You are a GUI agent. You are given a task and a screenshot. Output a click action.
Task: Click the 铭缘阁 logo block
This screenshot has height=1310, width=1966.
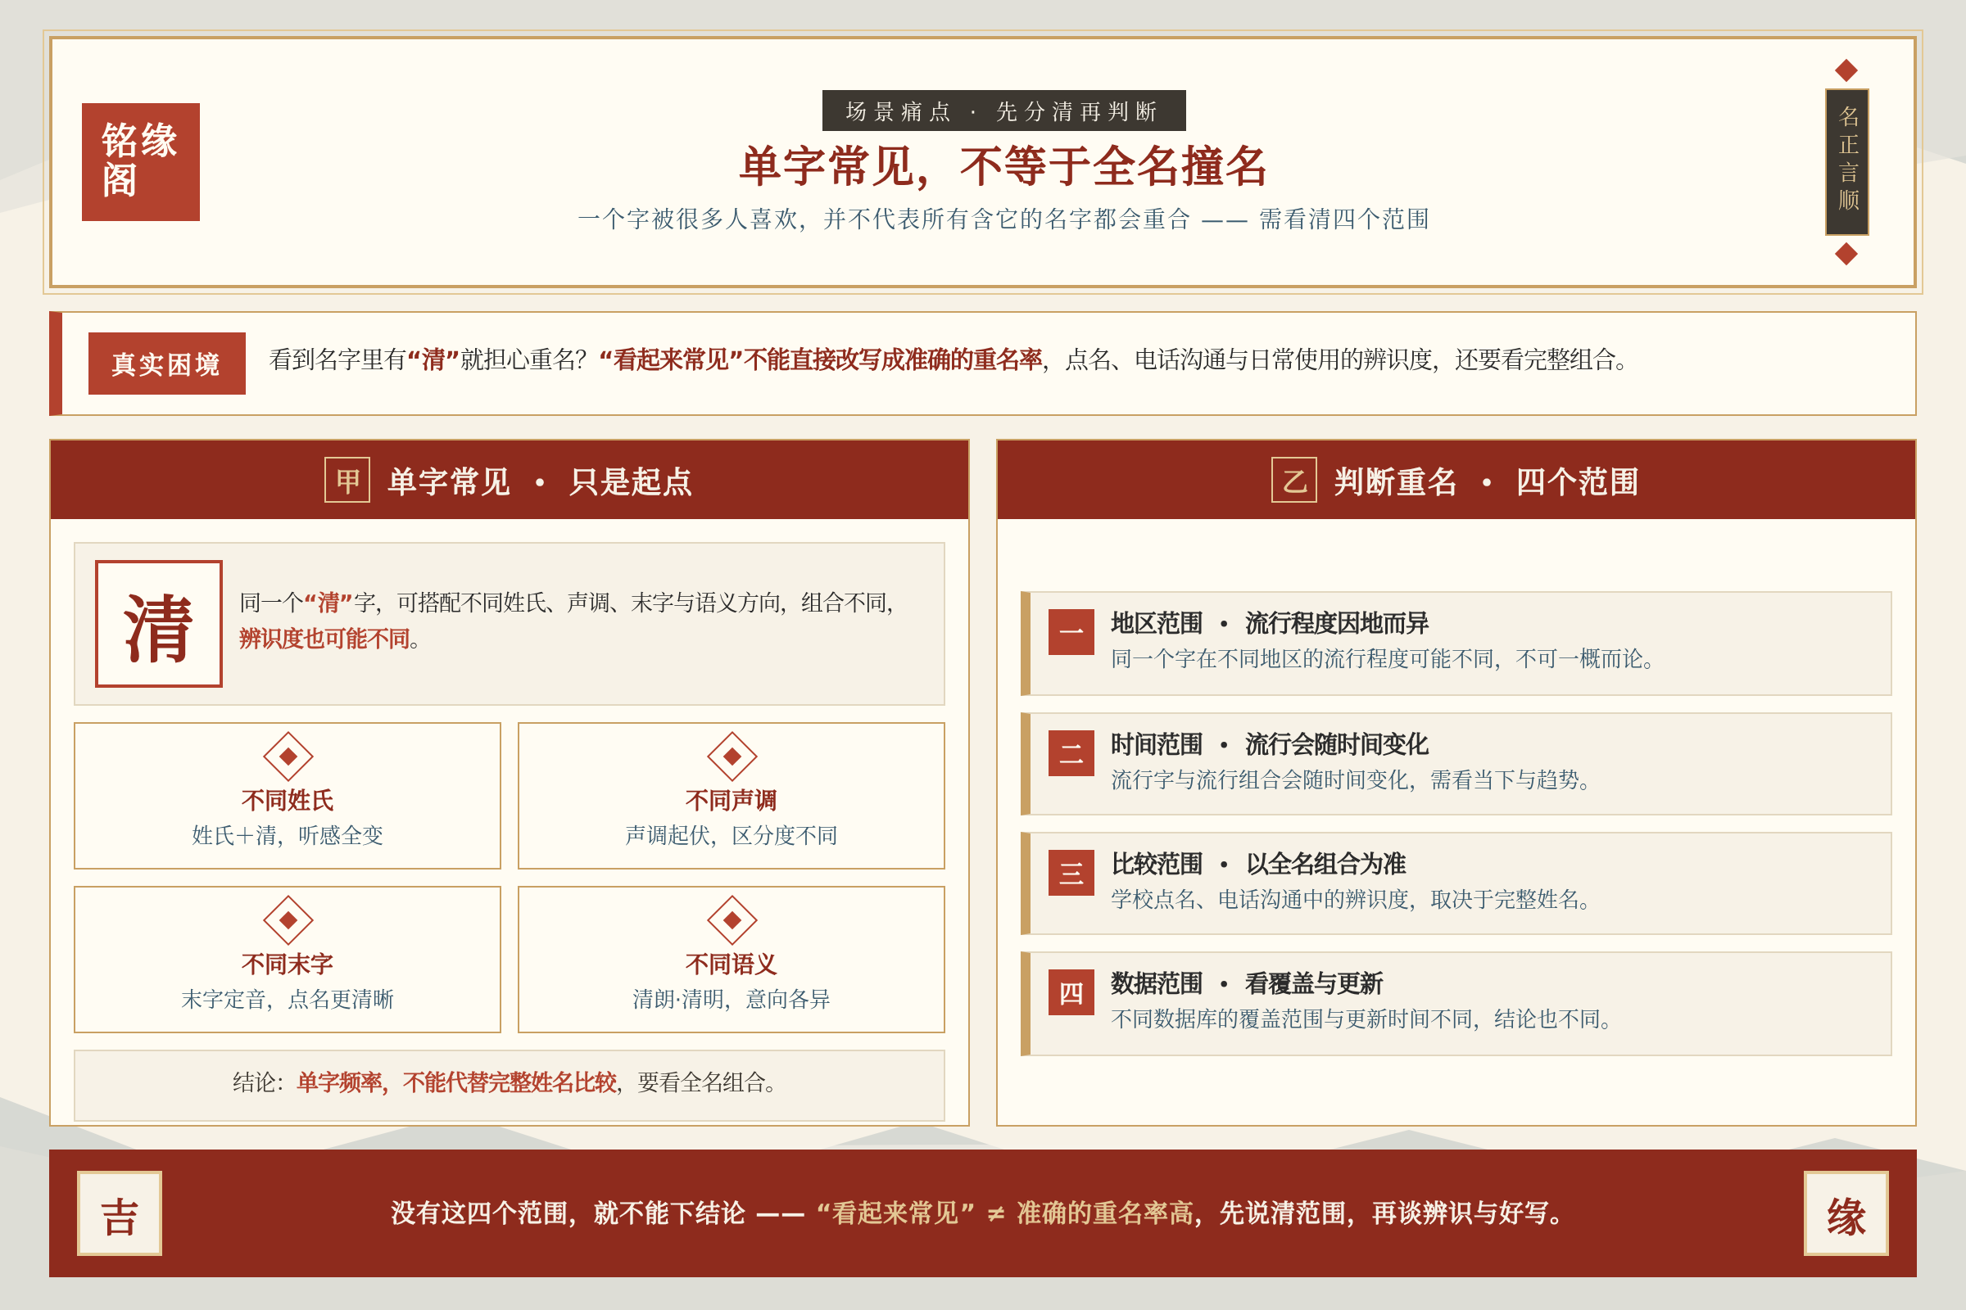140,162
